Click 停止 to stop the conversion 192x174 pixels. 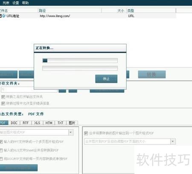[106, 79]
